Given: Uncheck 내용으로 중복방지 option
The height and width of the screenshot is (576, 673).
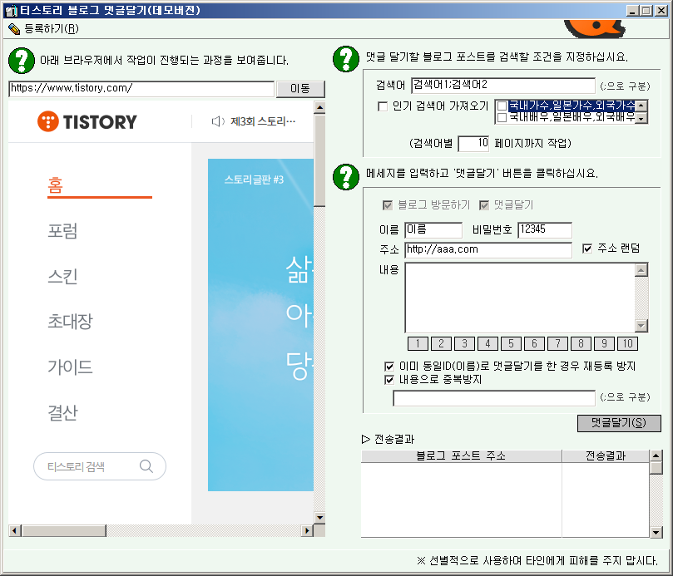Looking at the screenshot, I should (x=389, y=380).
